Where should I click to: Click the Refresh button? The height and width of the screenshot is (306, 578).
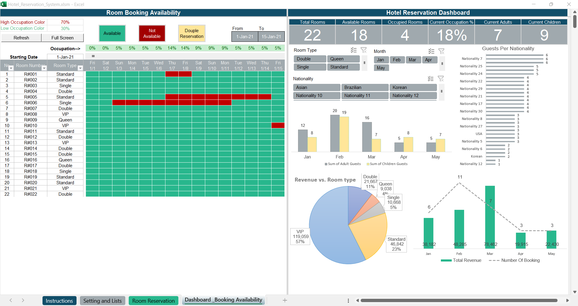(x=21, y=38)
